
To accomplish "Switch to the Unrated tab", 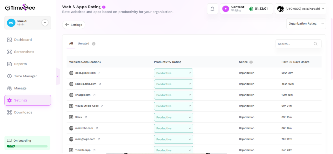I will (x=84, y=44).
